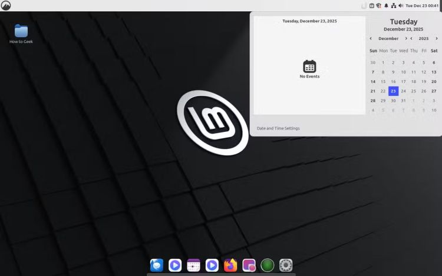The image size is (442, 276).
Task: Open Date and Time Settings
Action: pyautogui.click(x=278, y=128)
